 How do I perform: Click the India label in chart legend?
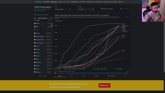[x=123, y=58]
